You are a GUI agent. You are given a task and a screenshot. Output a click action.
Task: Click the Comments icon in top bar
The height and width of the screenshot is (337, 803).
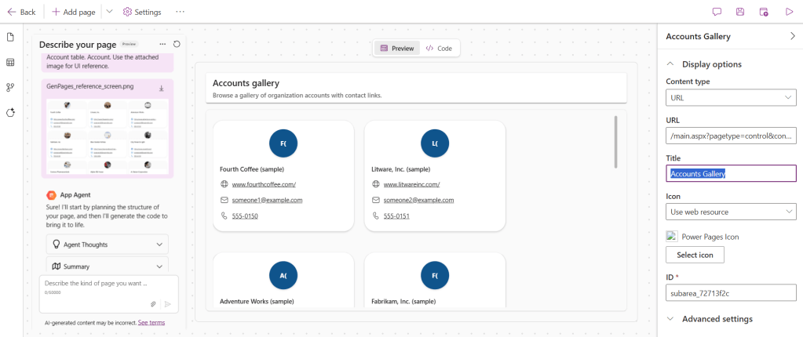click(717, 12)
